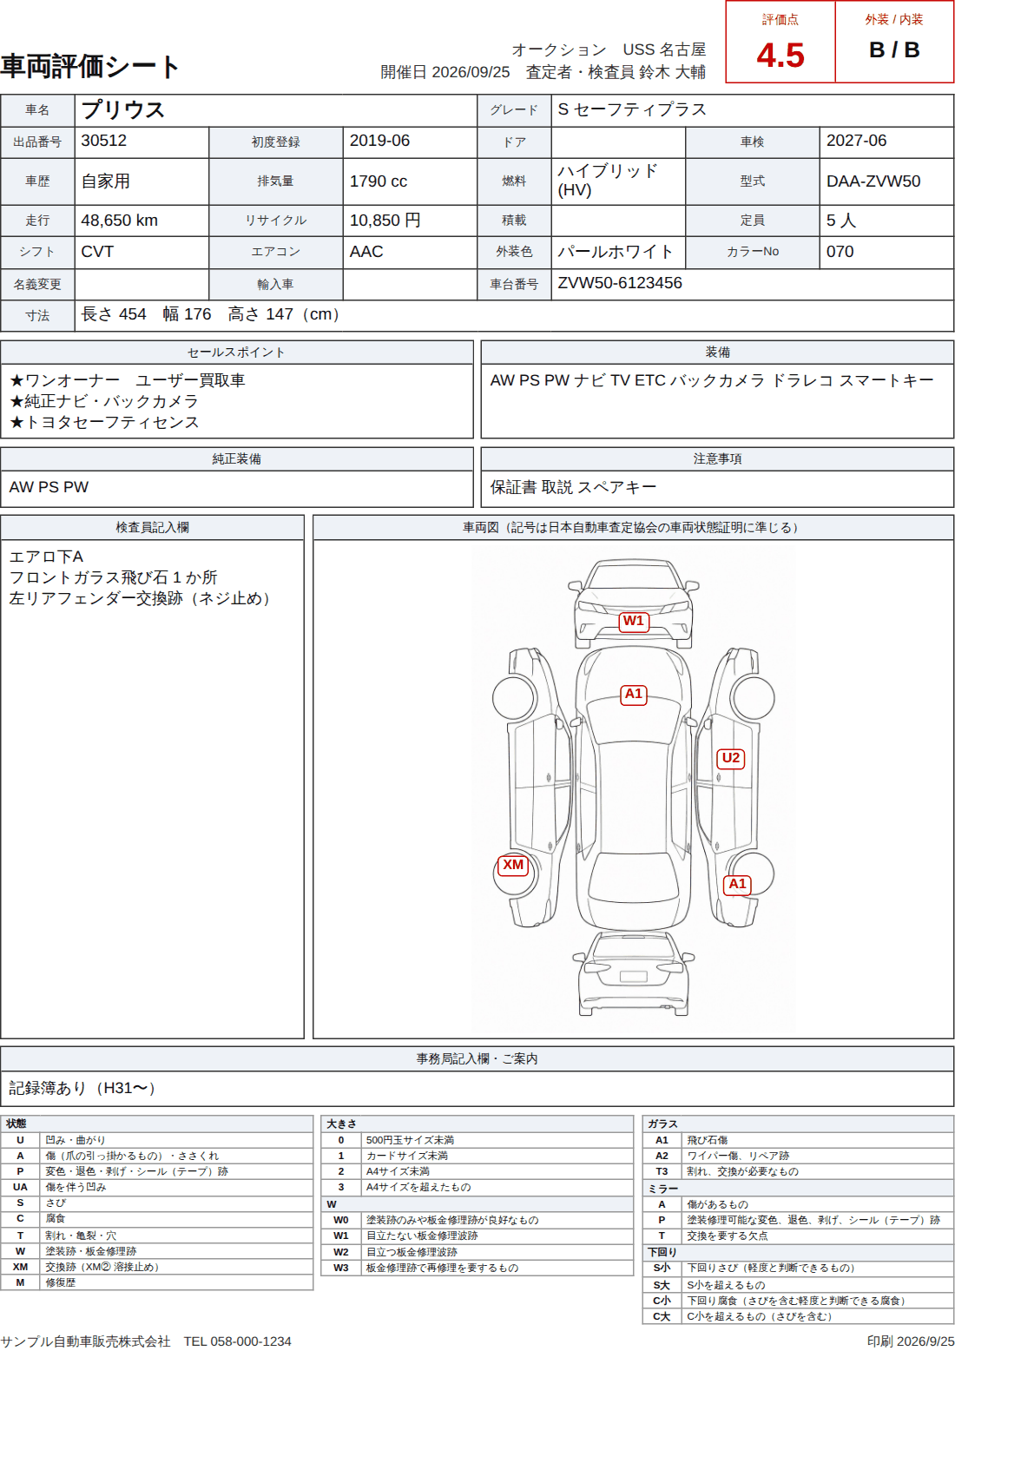Click the note '左リアフェンダー交換跡（ネジ止め）'

[x=143, y=598]
